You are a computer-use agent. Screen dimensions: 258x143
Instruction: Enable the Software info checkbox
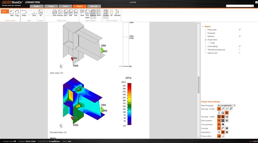click(x=239, y=53)
